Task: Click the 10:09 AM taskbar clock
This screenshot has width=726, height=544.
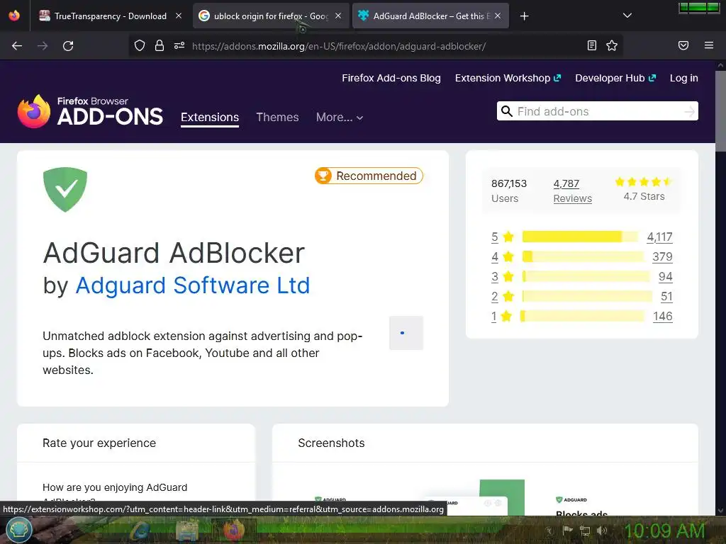Action: pos(664,531)
